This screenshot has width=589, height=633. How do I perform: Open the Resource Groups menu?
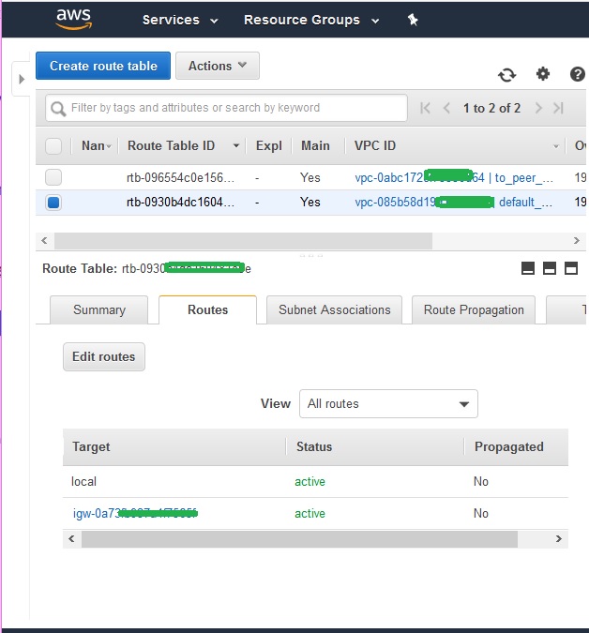coord(311,20)
